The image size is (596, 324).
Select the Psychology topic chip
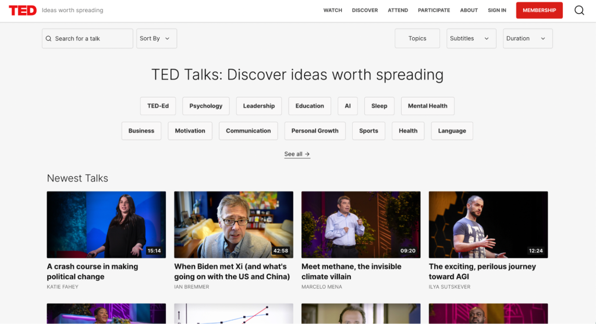[x=206, y=106]
